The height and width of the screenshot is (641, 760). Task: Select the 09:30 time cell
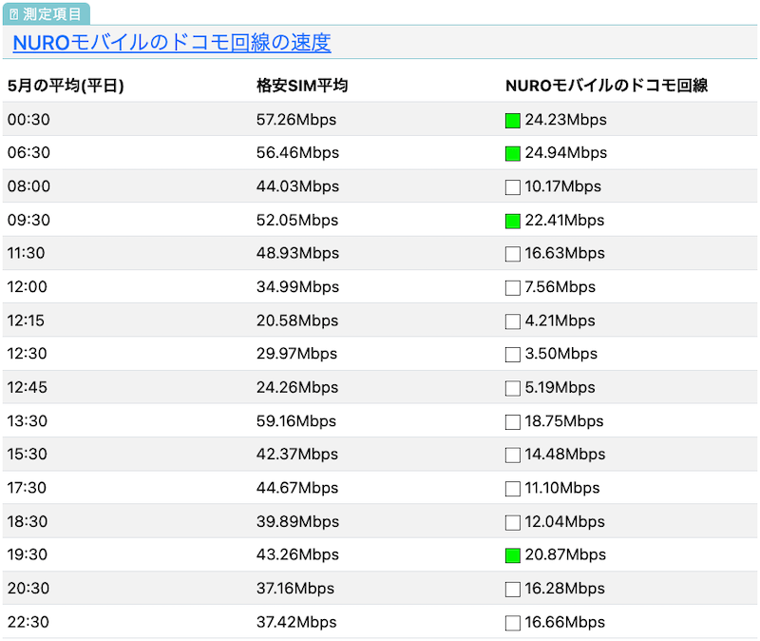[x=28, y=220]
